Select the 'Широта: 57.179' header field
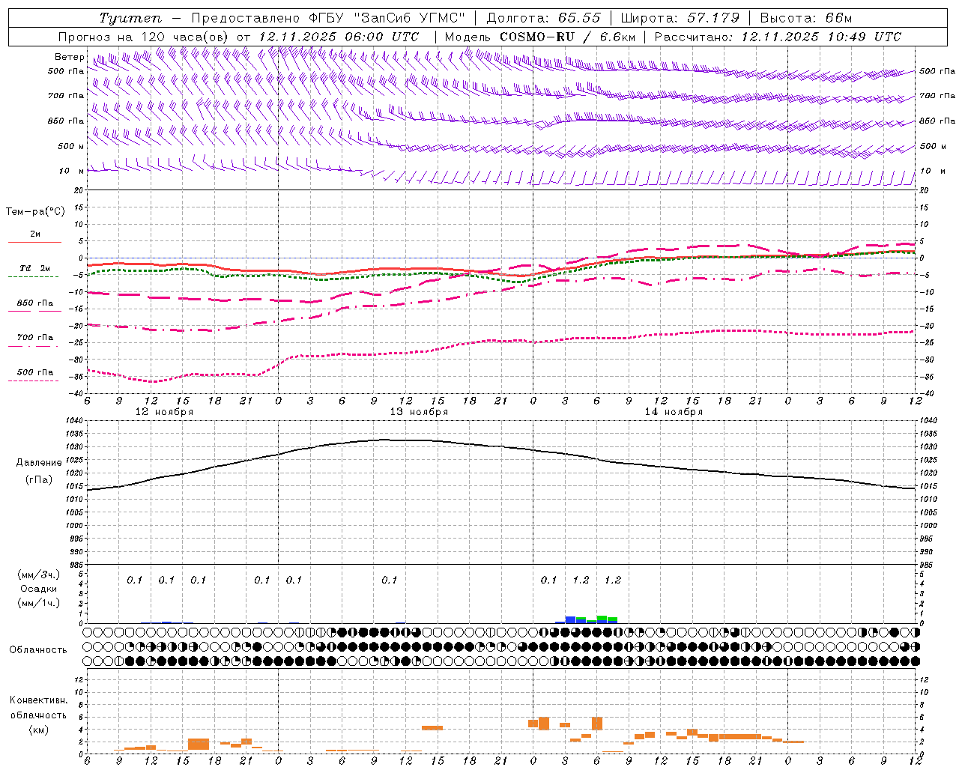Image resolution: width=959 pixels, height=767 pixels. click(x=680, y=18)
